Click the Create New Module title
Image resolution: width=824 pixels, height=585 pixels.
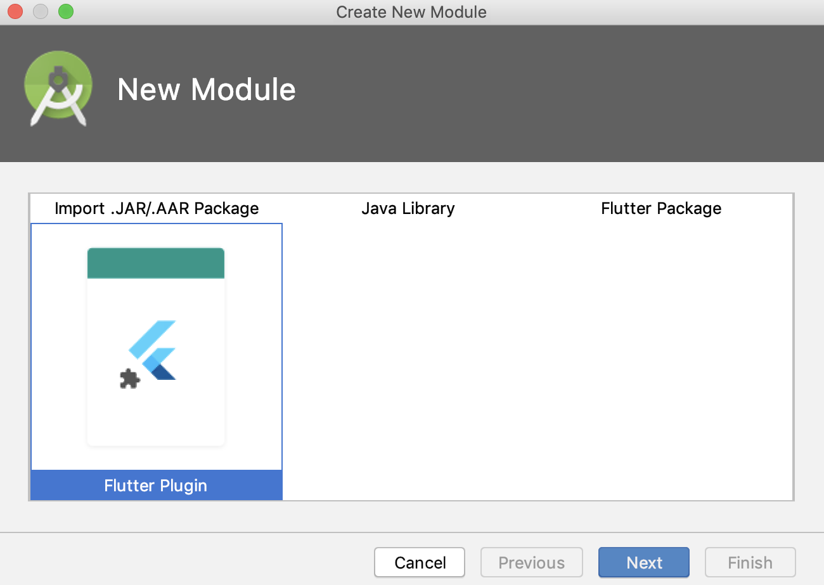click(411, 12)
